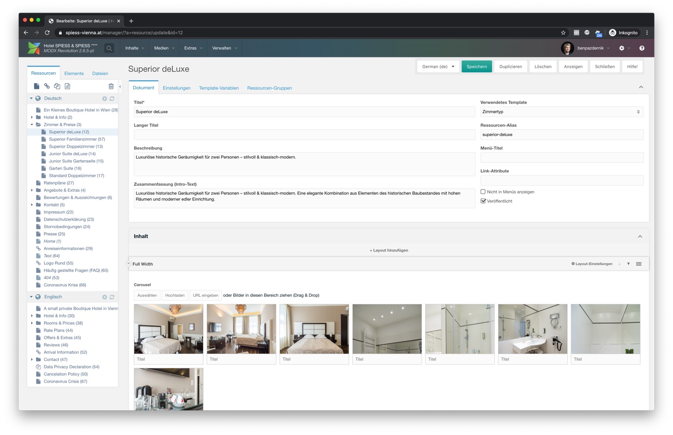
Task: Select the first carousel bedroom thumbnail
Action: [x=169, y=329]
